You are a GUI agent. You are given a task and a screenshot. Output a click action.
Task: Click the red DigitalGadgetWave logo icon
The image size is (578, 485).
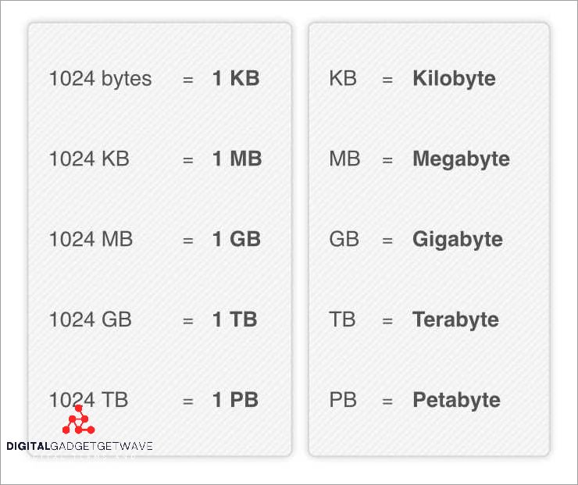[78, 422]
